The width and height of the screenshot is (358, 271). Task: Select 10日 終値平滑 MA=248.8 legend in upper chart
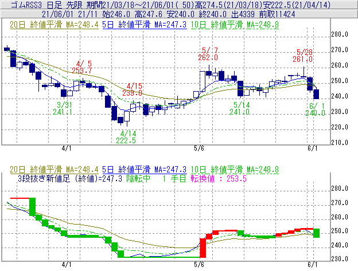[235, 25]
